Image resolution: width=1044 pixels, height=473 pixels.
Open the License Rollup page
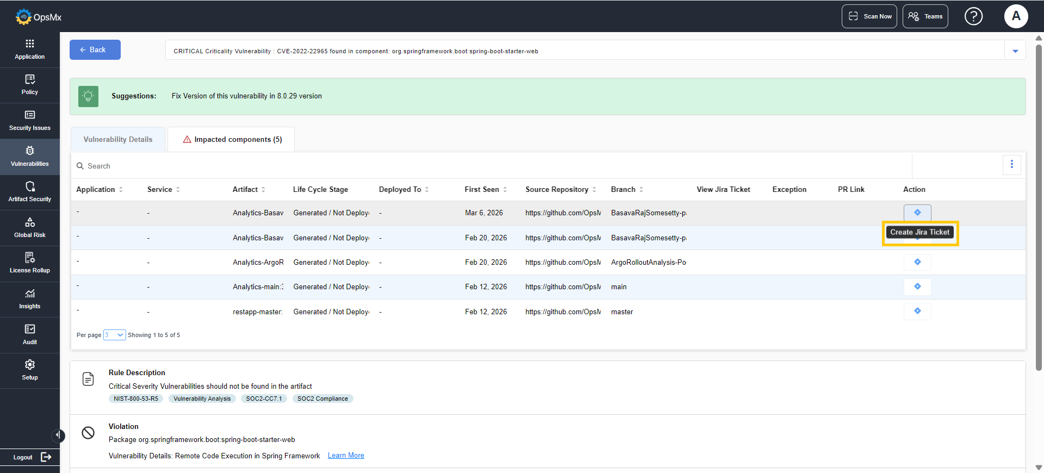tap(30, 263)
